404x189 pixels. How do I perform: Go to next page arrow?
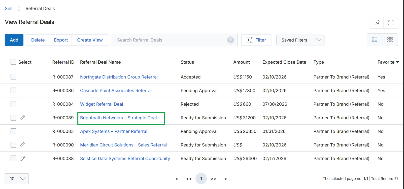coord(226,179)
